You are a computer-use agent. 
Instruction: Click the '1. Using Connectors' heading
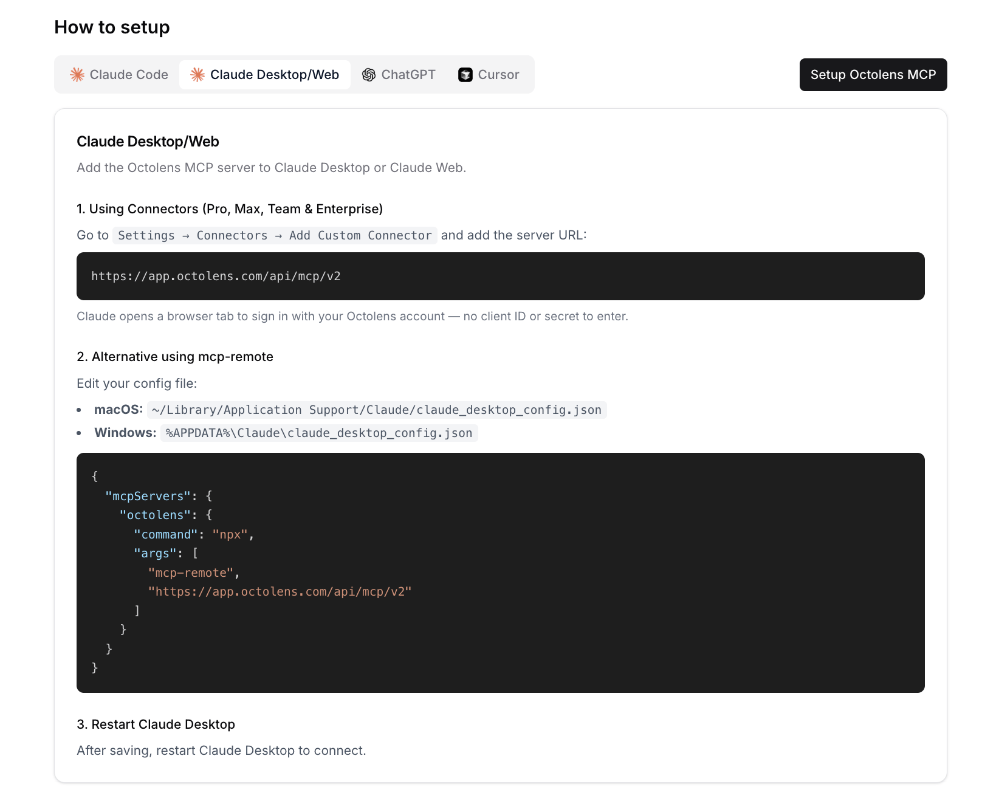(x=230, y=209)
